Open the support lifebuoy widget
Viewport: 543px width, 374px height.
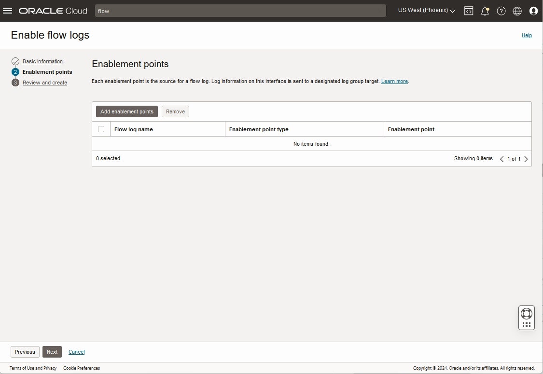pos(527,313)
